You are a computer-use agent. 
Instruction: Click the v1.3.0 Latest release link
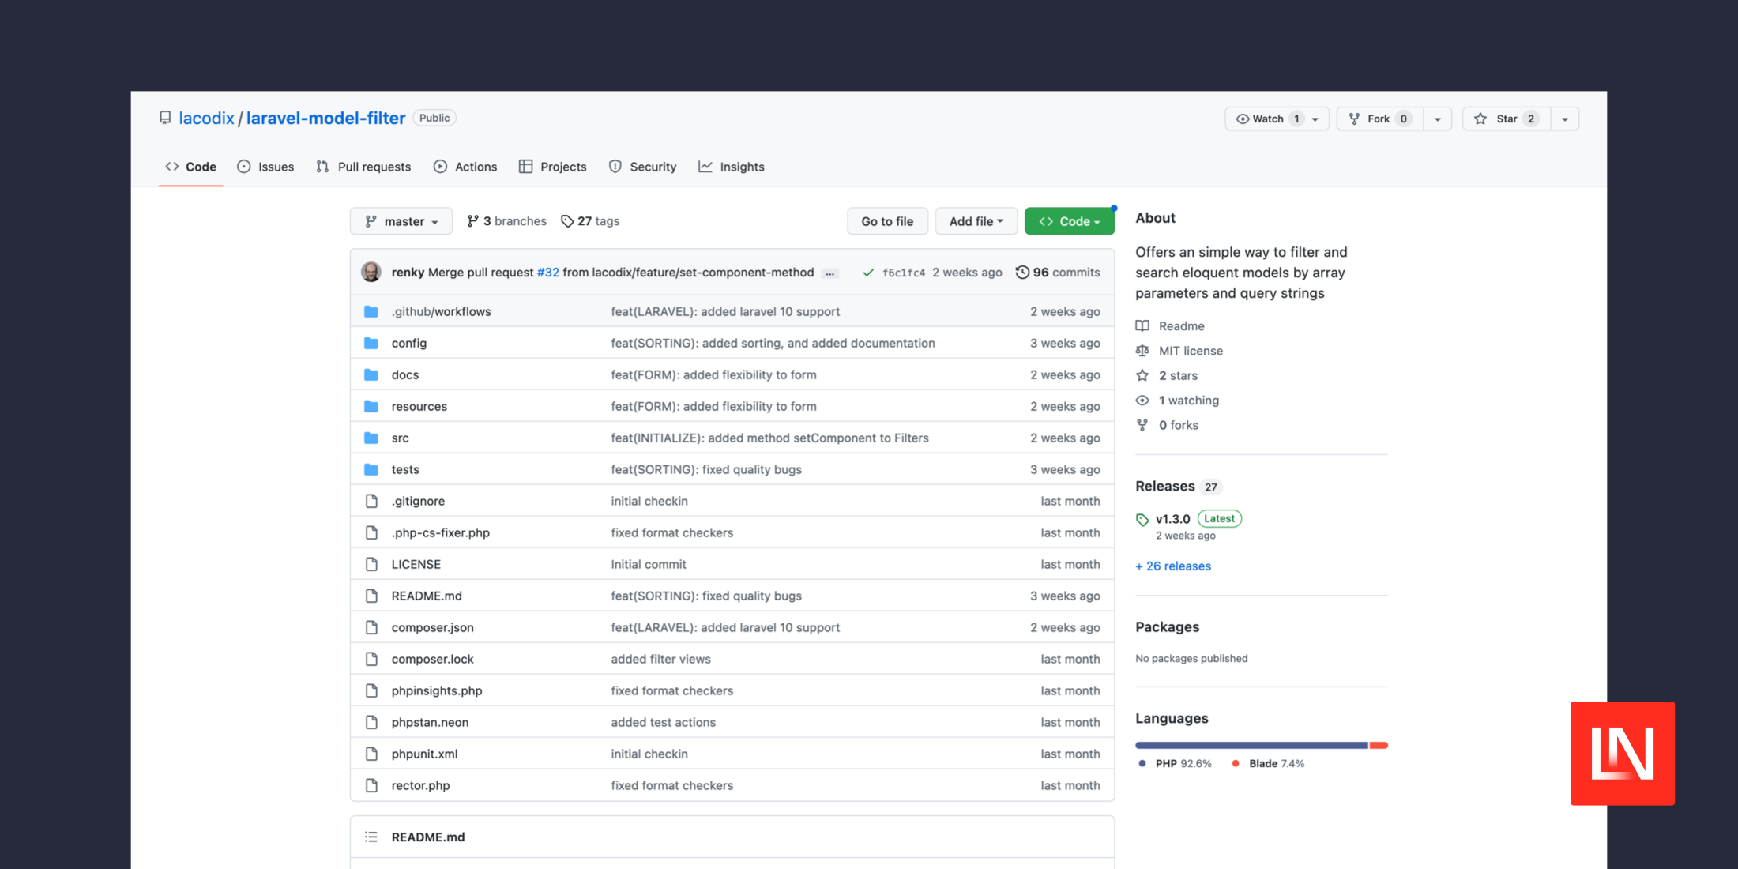pos(1172,517)
